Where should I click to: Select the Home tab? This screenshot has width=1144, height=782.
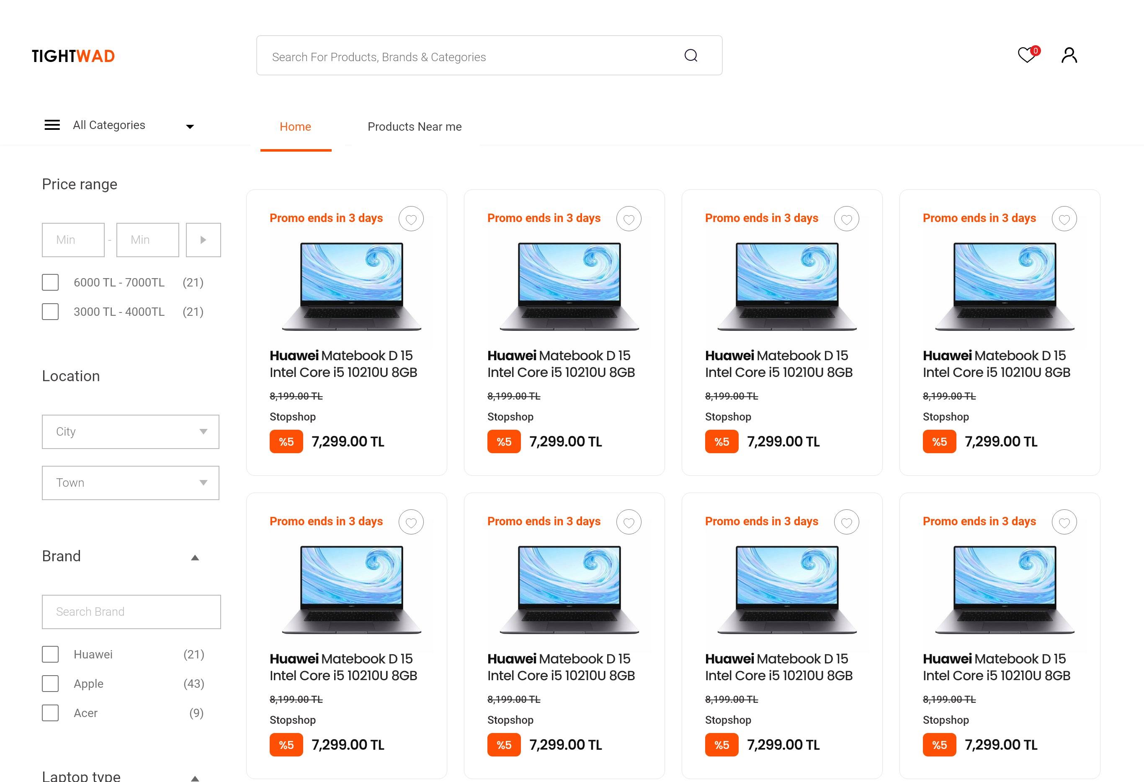point(296,126)
